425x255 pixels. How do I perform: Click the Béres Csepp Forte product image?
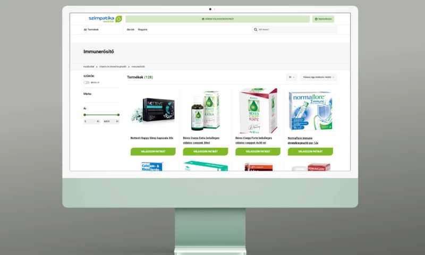click(258, 110)
